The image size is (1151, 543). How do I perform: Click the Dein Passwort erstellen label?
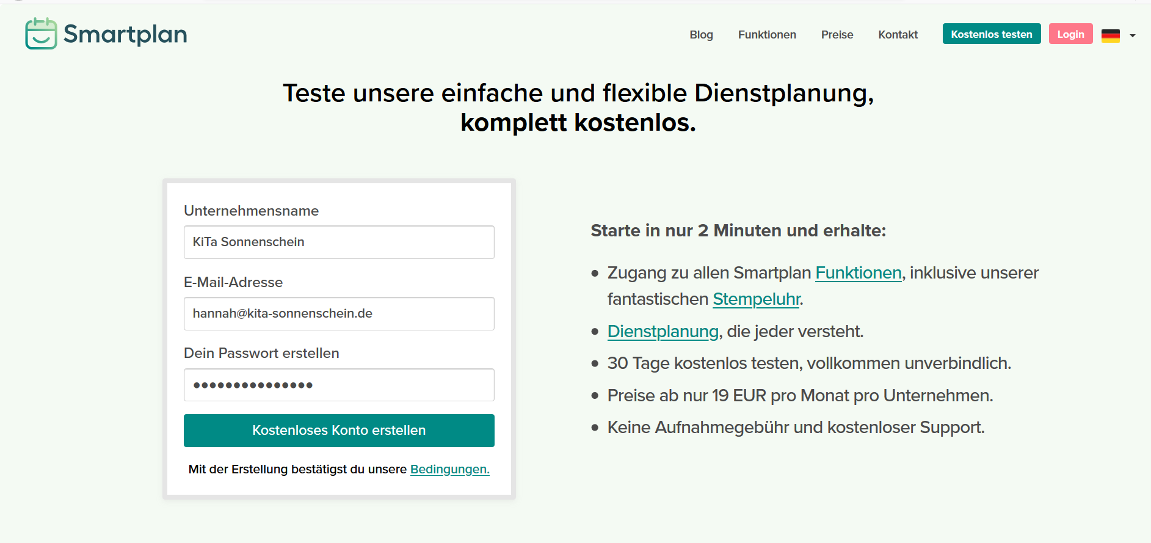point(261,353)
